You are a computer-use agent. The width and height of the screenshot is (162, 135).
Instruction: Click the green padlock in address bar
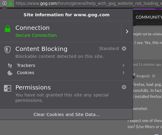tap(11, 3)
